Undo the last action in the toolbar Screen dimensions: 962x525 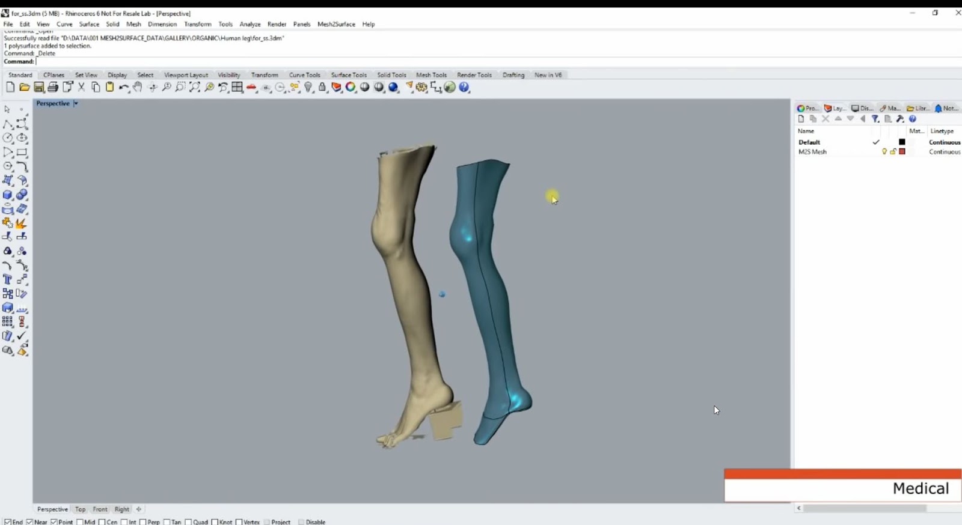pyautogui.click(x=123, y=88)
